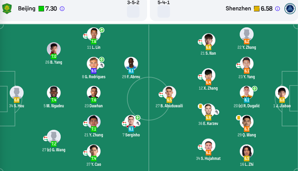Open G. Rodrigues player photo
The height and width of the screenshot is (171, 298).
(94, 64)
